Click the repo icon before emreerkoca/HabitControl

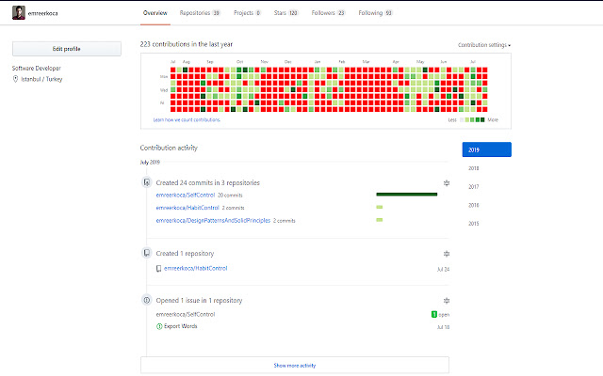(158, 269)
